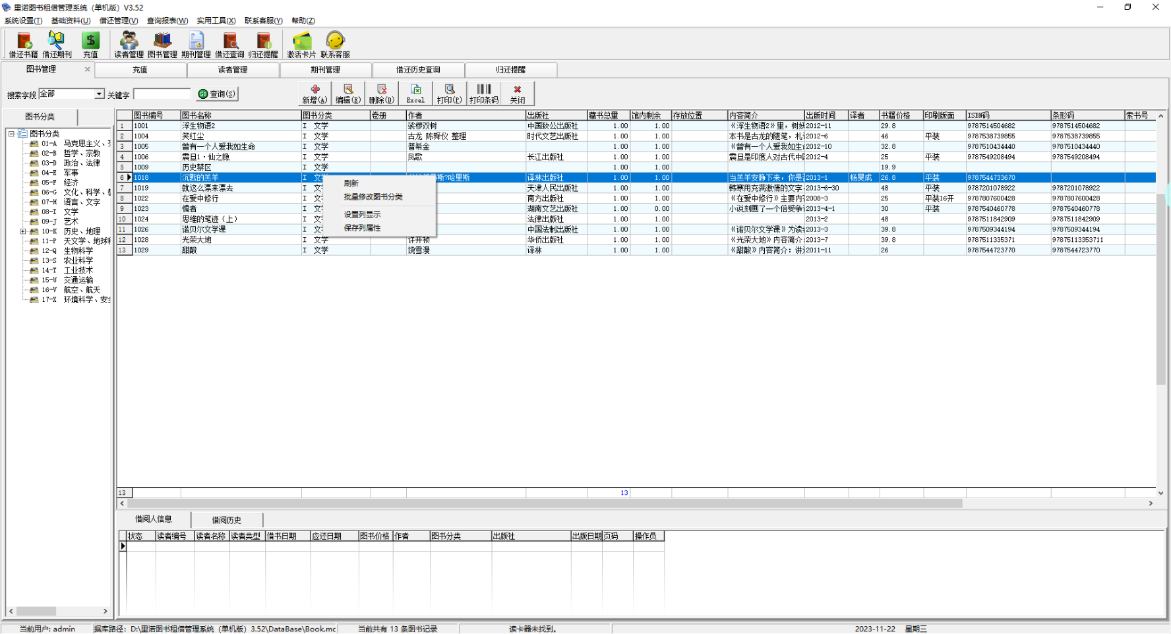Viewport: 1171px width, 634px height.
Task: Open the 借还书籍 toolbar icon
Action: [x=23, y=45]
